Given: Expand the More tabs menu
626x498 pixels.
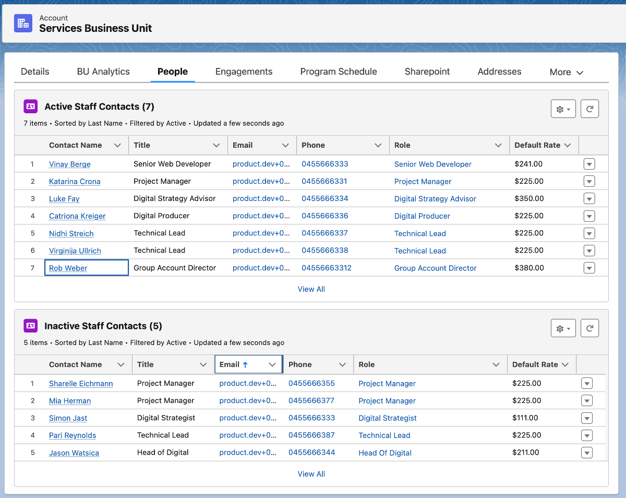Looking at the screenshot, I should (567, 72).
